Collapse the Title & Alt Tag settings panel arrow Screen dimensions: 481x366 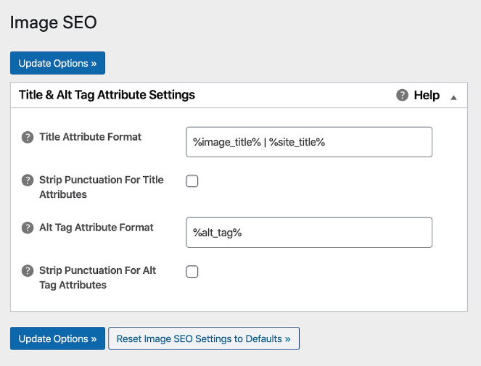tap(453, 96)
